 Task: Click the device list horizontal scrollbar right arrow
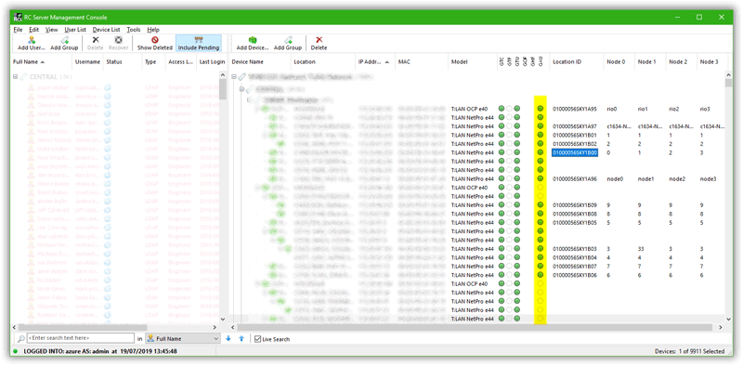click(721, 328)
